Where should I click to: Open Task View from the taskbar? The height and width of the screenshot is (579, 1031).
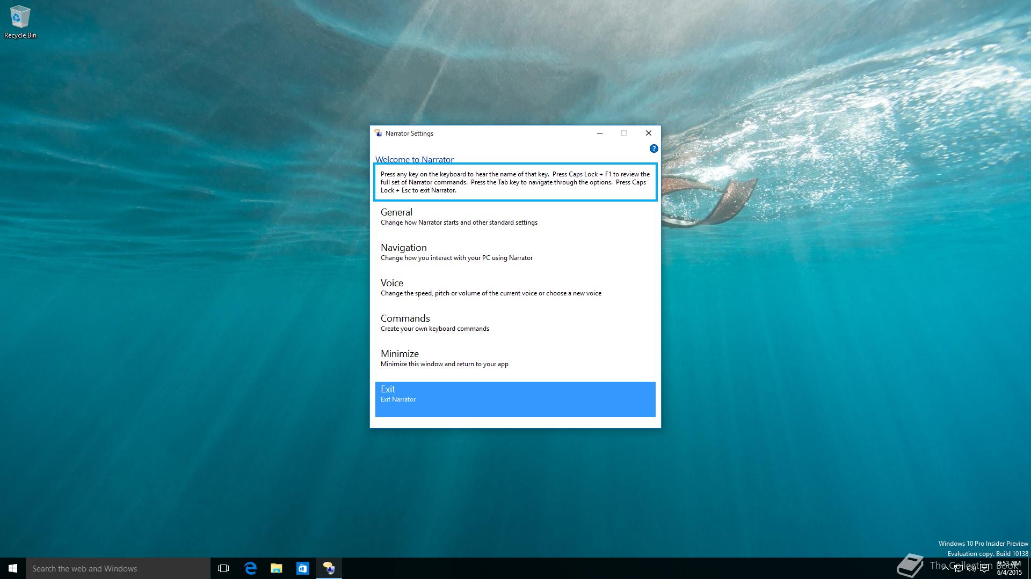[x=223, y=568]
